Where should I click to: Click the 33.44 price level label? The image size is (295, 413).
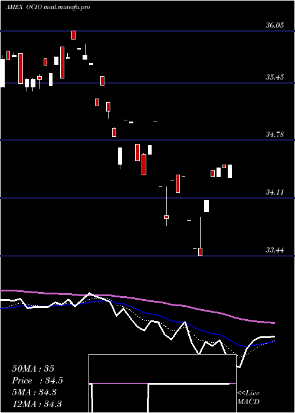[275, 250]
